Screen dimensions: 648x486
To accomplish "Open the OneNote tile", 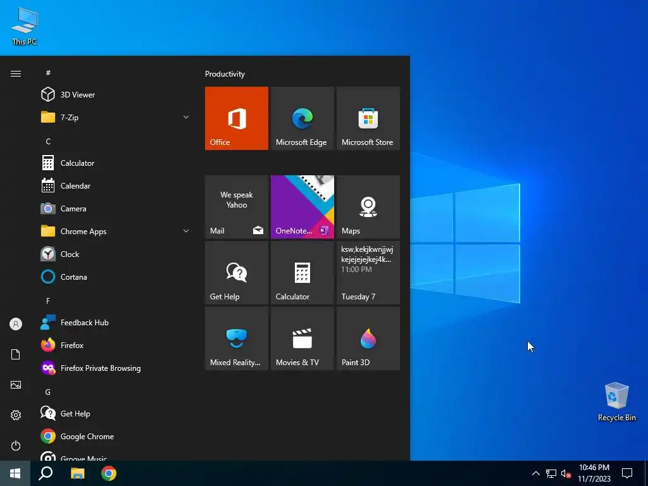I will pos(302,207).
